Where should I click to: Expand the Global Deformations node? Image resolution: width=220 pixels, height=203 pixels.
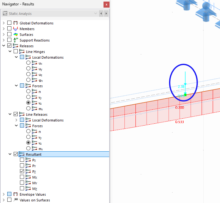[x=4, y=23]
